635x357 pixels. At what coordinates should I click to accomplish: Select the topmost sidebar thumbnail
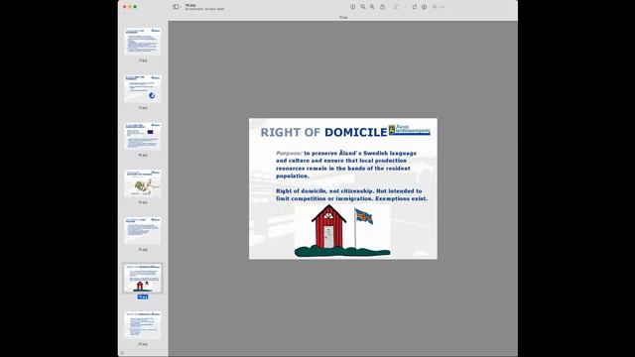143,42
